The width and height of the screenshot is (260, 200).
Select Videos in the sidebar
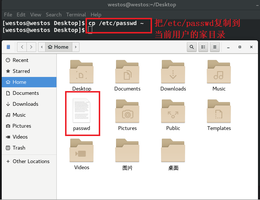(x=29, y=137)
